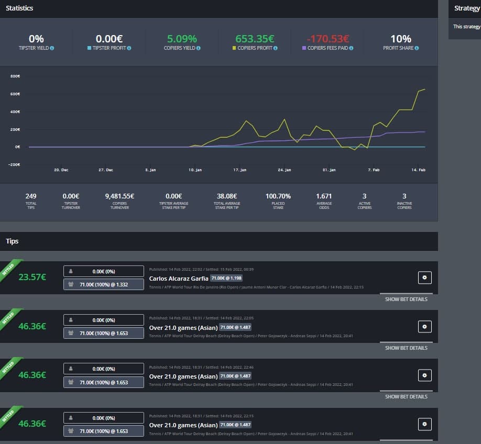The height and width of the screenshot is (444, 481).
Task: Click the 71.00€ @ 1.198 odds badge
Action: point(226,278)
